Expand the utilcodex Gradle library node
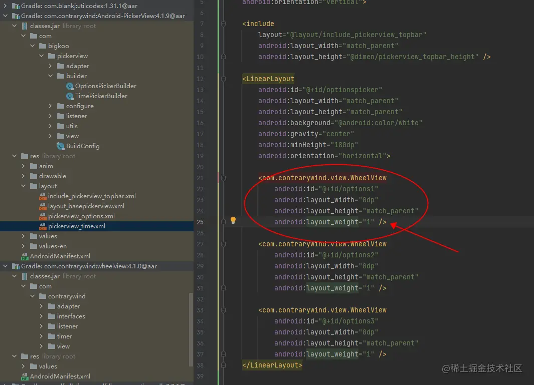This screenshot has width=534, height=385. click(x=5, y=6)
